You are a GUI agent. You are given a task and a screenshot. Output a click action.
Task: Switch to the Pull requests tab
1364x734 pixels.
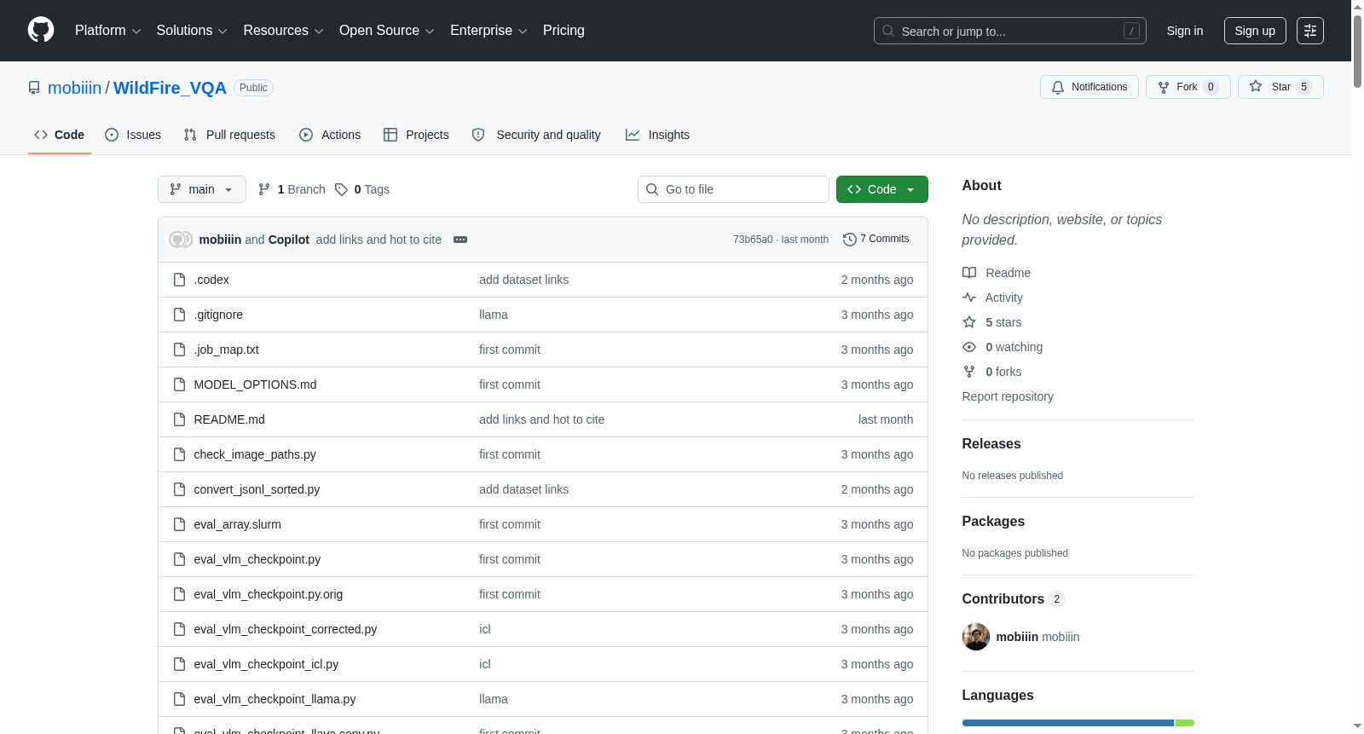coord(229,135)
